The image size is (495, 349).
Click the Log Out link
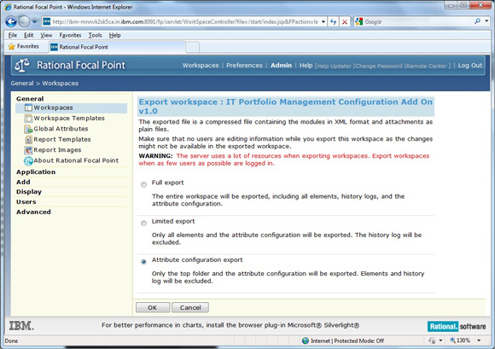pyautogui.click(x=470, y=66)
